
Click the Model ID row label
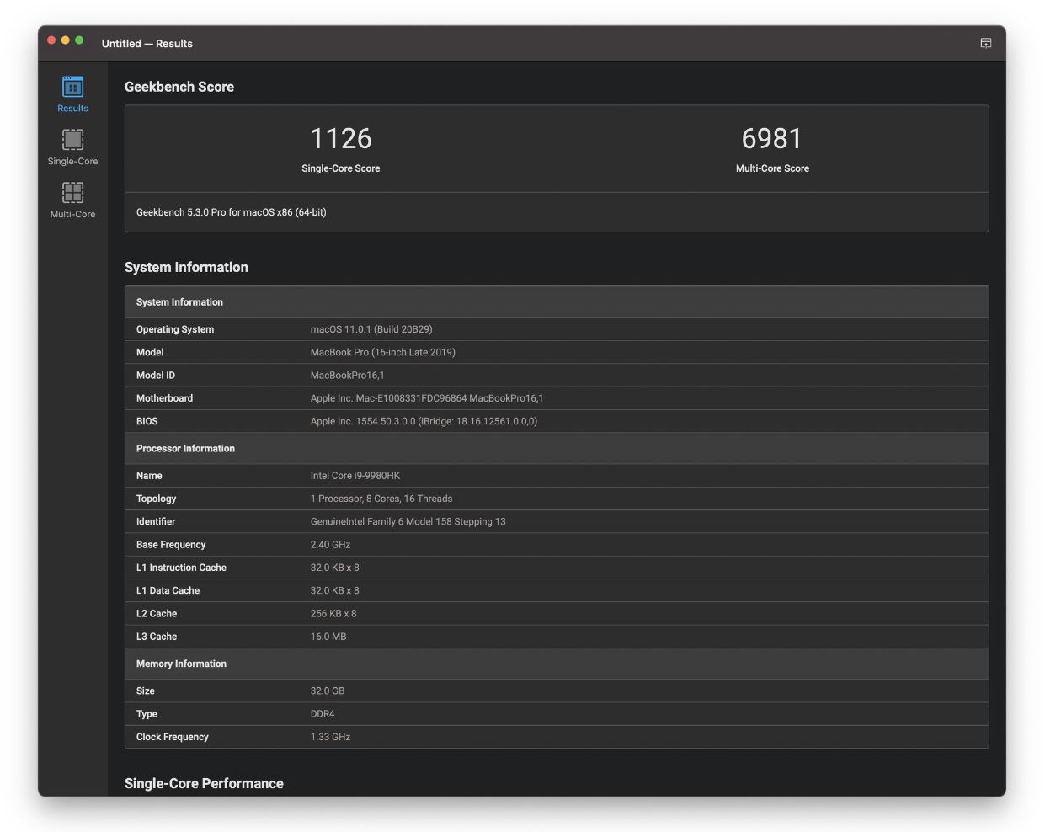pos(156,376)
